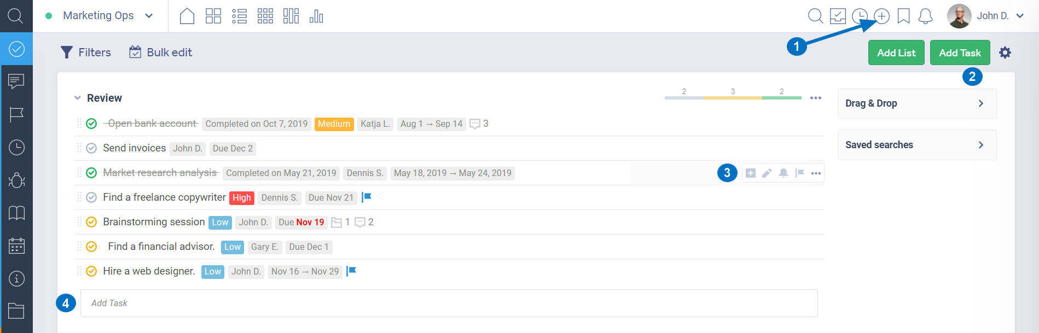1039x333 pixels.
Task: Mark Send invoices task as complete
Action: [91, 148]
